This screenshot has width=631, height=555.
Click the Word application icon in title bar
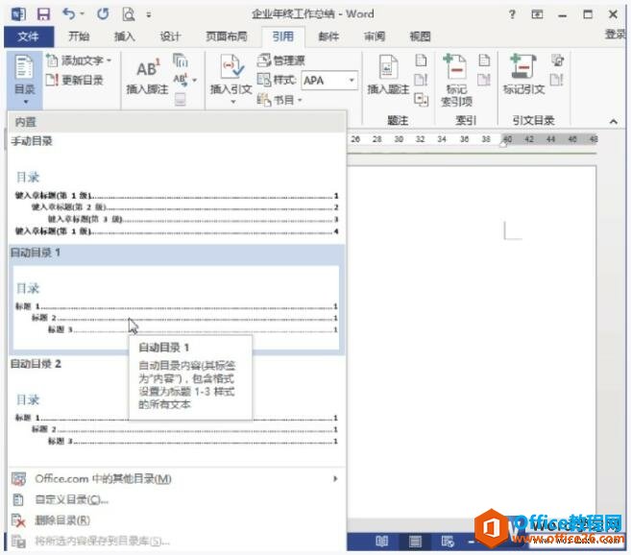pyautogui.click(x=18, y=14)
